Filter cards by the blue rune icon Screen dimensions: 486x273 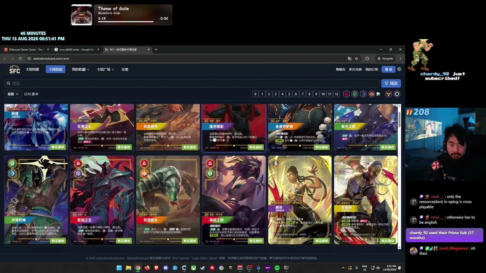click(363, 94)
